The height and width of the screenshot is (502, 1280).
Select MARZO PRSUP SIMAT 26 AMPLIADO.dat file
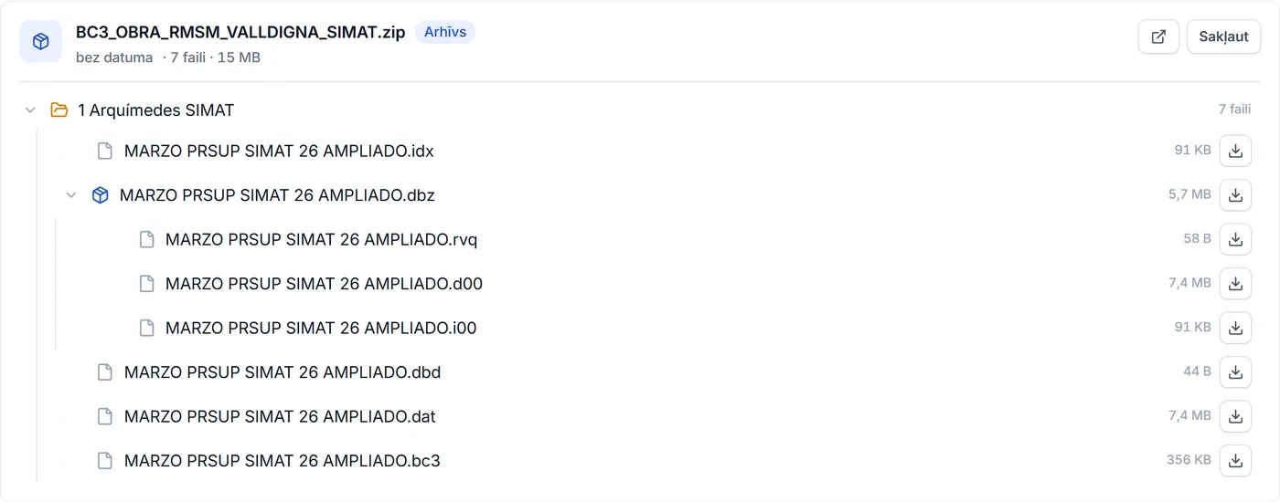[280, 417]
